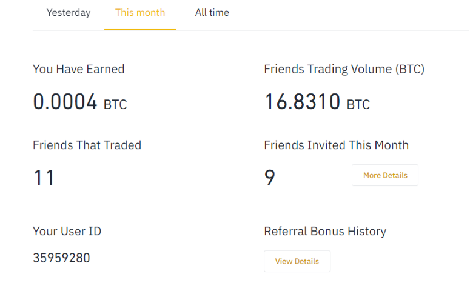Click the BTC unit beside 16.8310
473x294 pixels.
click(x=358, y=104)
